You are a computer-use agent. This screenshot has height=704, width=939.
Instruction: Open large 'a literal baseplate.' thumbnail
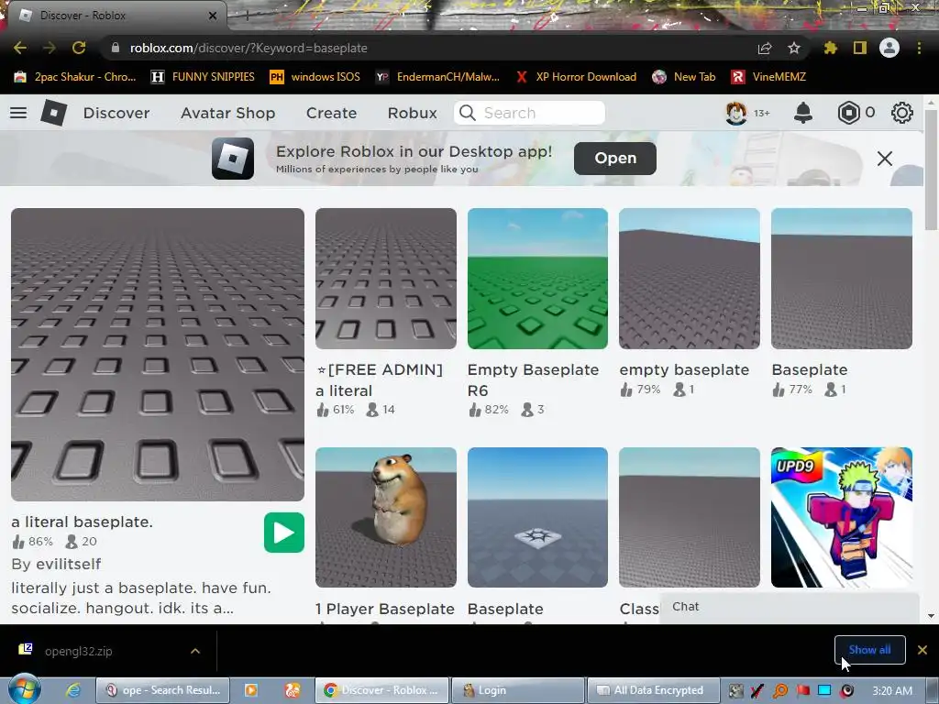click(x=158, y=355)
